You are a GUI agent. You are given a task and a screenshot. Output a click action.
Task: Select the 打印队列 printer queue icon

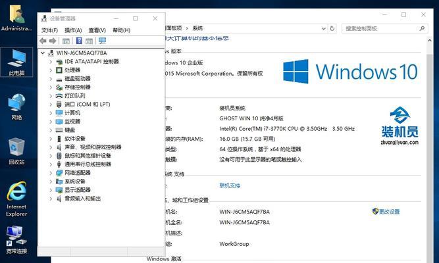(x=59, y=96)
